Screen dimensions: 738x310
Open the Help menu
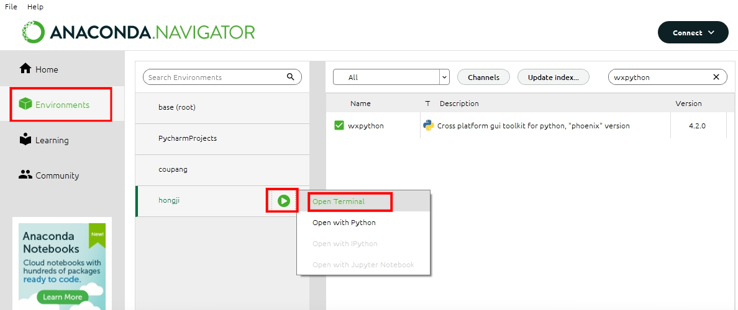click(35, 7)
